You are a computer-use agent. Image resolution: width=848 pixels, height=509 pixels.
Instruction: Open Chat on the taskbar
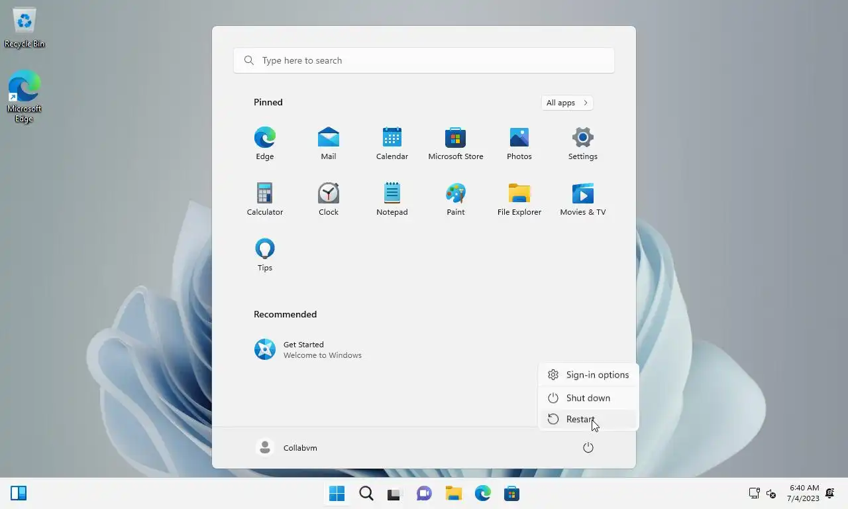pos(424,494)
